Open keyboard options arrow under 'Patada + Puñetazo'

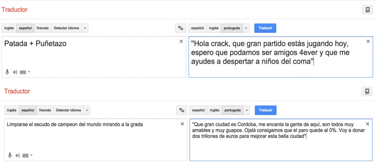(29, 72)
